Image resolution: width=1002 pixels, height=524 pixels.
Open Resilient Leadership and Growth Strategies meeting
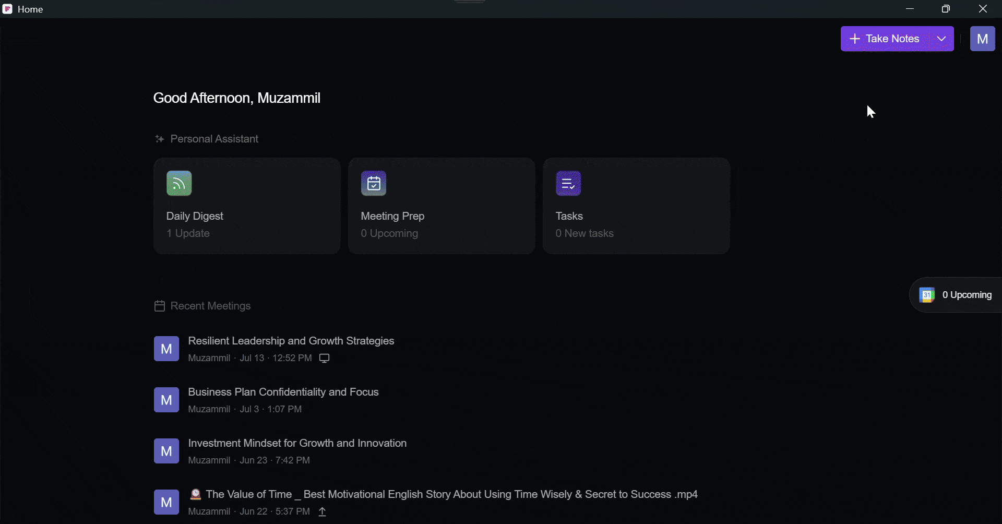coord(291,341)
